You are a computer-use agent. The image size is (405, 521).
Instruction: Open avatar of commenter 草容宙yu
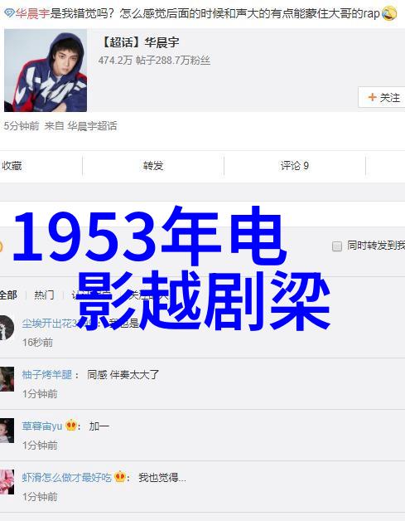point(7,431)
